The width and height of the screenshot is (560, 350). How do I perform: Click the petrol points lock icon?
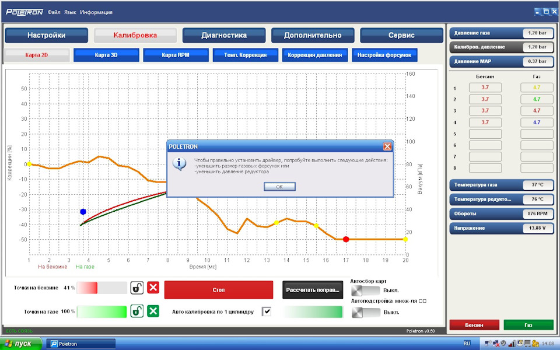point(136,288)
